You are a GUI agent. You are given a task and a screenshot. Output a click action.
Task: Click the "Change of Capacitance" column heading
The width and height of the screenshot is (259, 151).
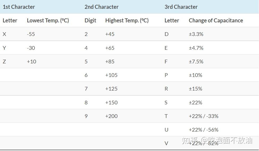point(216,21)
